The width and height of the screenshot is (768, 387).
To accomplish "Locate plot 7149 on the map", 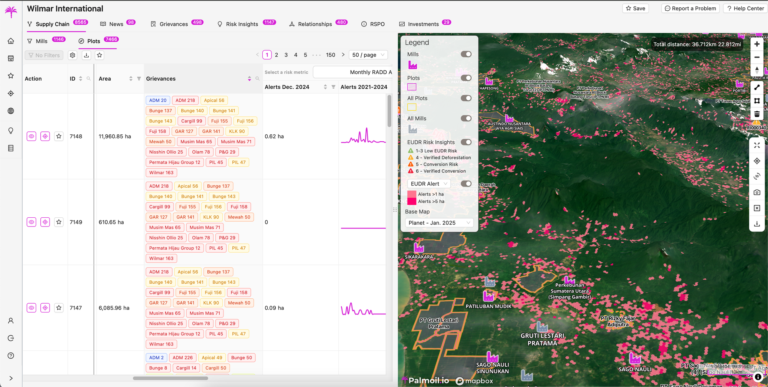I will click(45, 222).
